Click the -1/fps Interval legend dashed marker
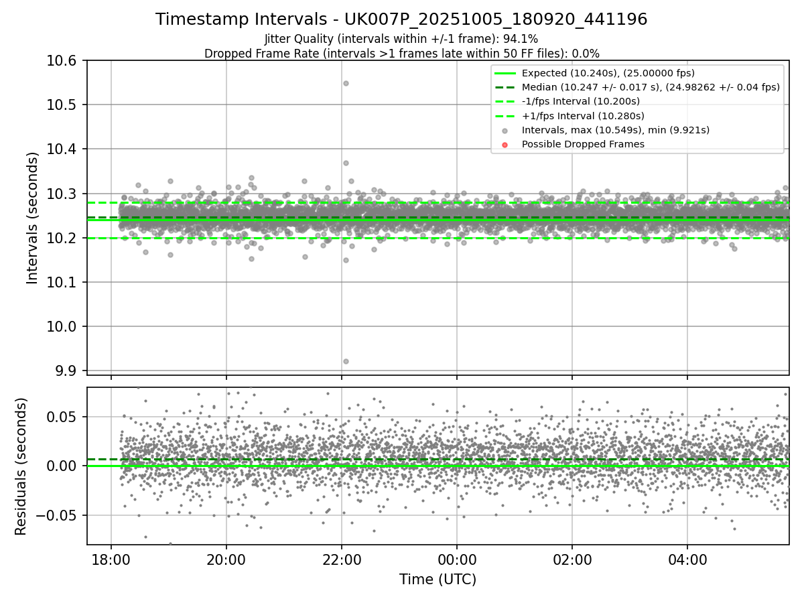 (506, 101)
